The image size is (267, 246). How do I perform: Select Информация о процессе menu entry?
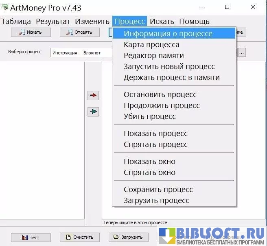point(168,33)
